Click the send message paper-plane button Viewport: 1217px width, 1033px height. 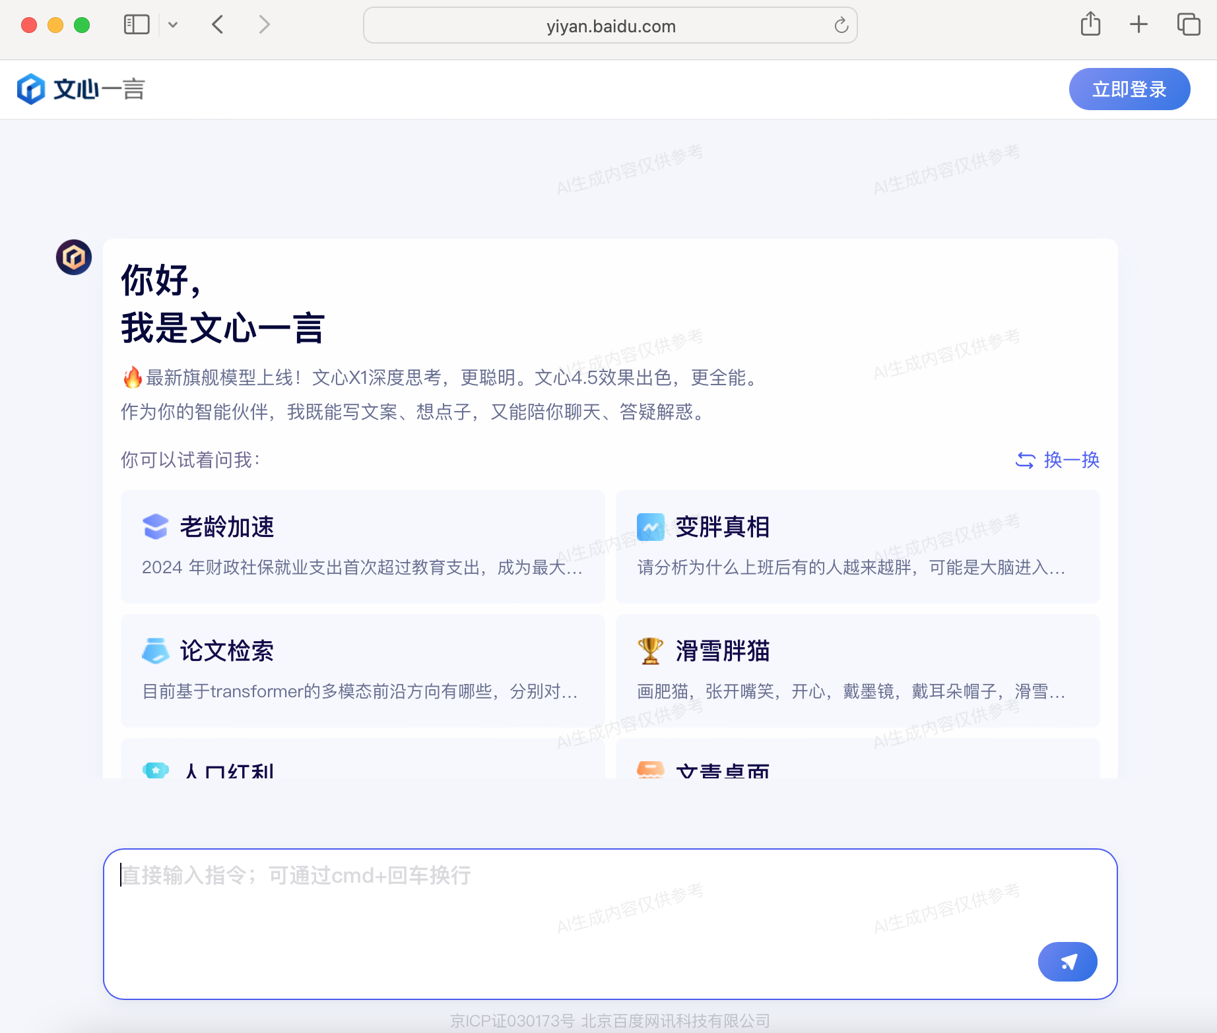1067,962
